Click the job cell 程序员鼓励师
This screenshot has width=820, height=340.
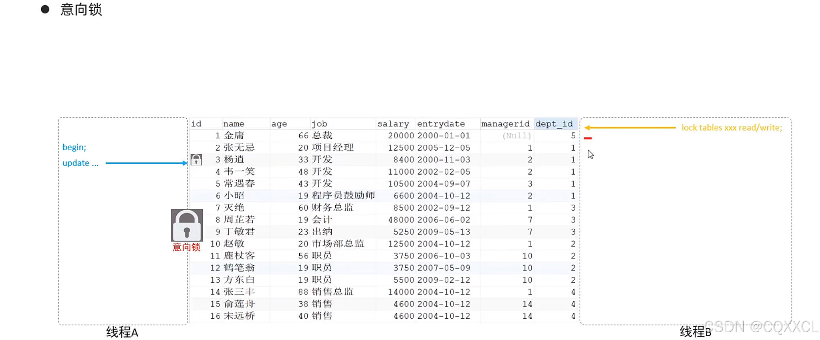344,196
